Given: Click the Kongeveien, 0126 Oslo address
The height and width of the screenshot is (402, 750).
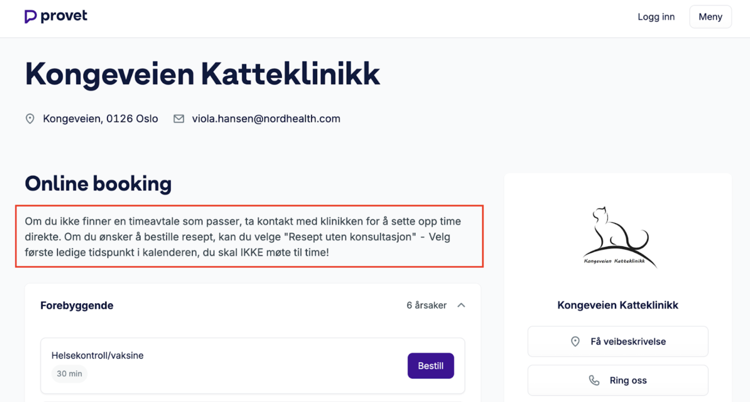Looking at the screenshot, I should 100,119.
